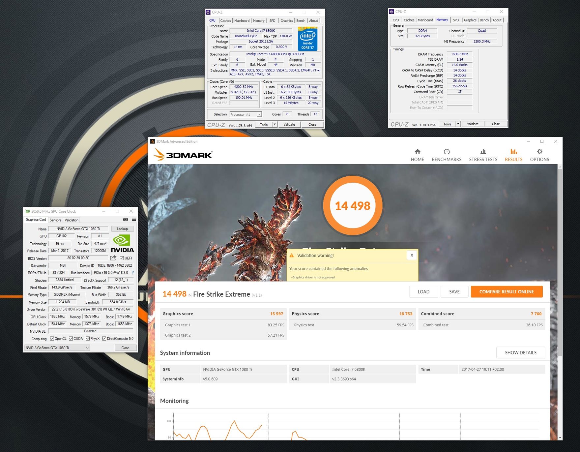The width and height of the screenshot is (580, 452).
Task: Click Validate in the CPU-Z CPU window
Action: [289, 124]
